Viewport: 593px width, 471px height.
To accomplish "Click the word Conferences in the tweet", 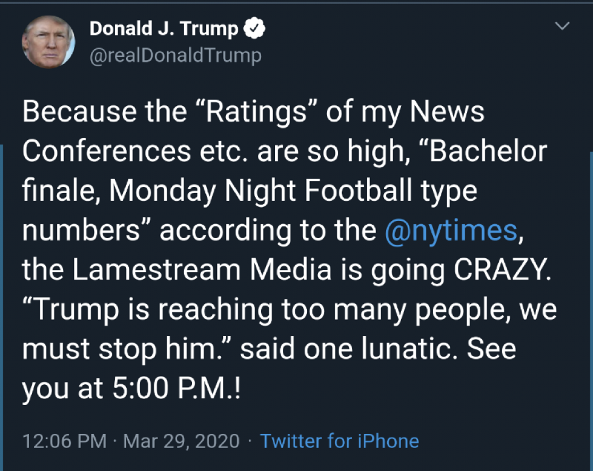I will [x=107, y=151].
